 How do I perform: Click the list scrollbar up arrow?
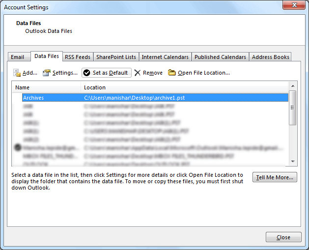click(293, 86)
